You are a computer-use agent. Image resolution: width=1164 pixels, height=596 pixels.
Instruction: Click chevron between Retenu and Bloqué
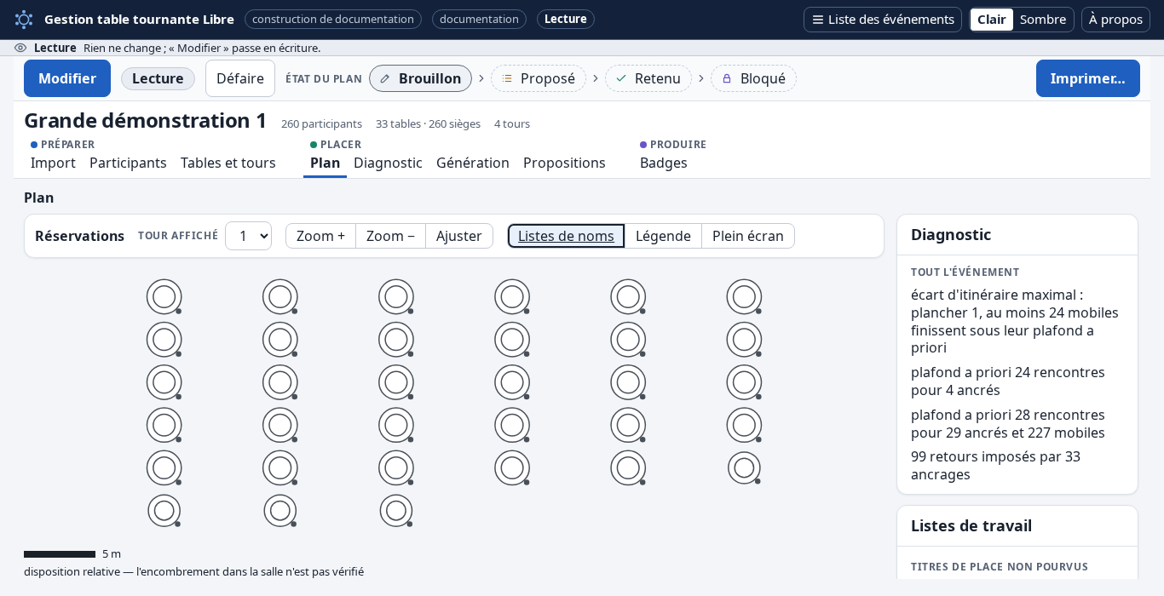point(701,78)
